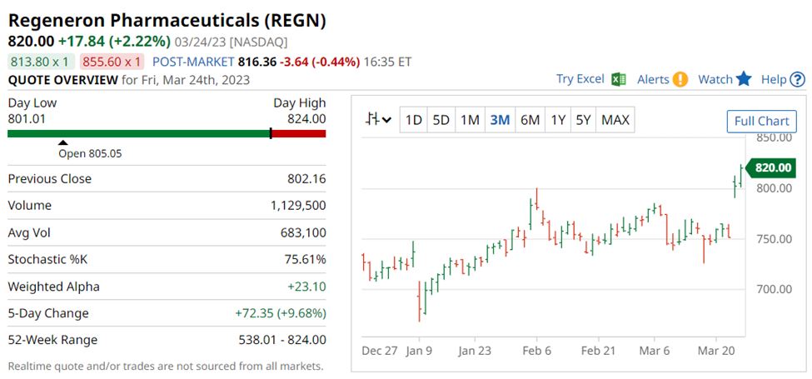The image size is (812, 379).
Task: Click the Help link text
Action: [775, 79]
